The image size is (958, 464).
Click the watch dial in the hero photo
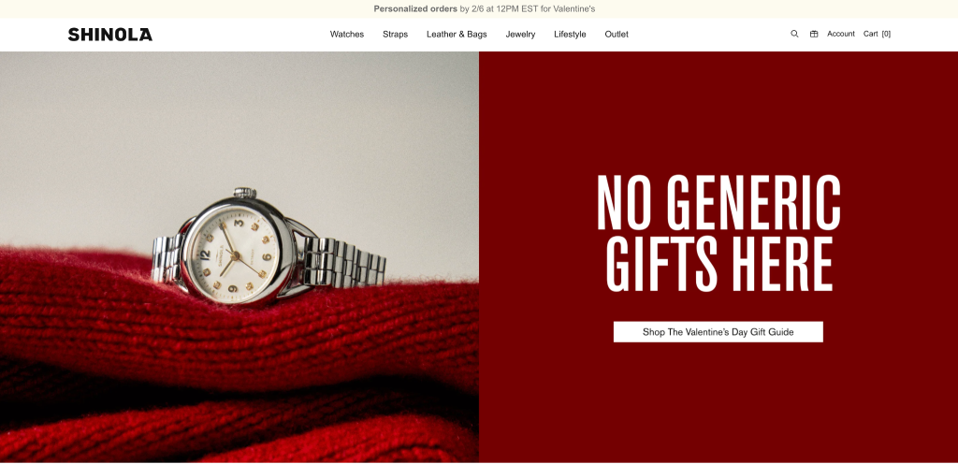coord(235,255)
